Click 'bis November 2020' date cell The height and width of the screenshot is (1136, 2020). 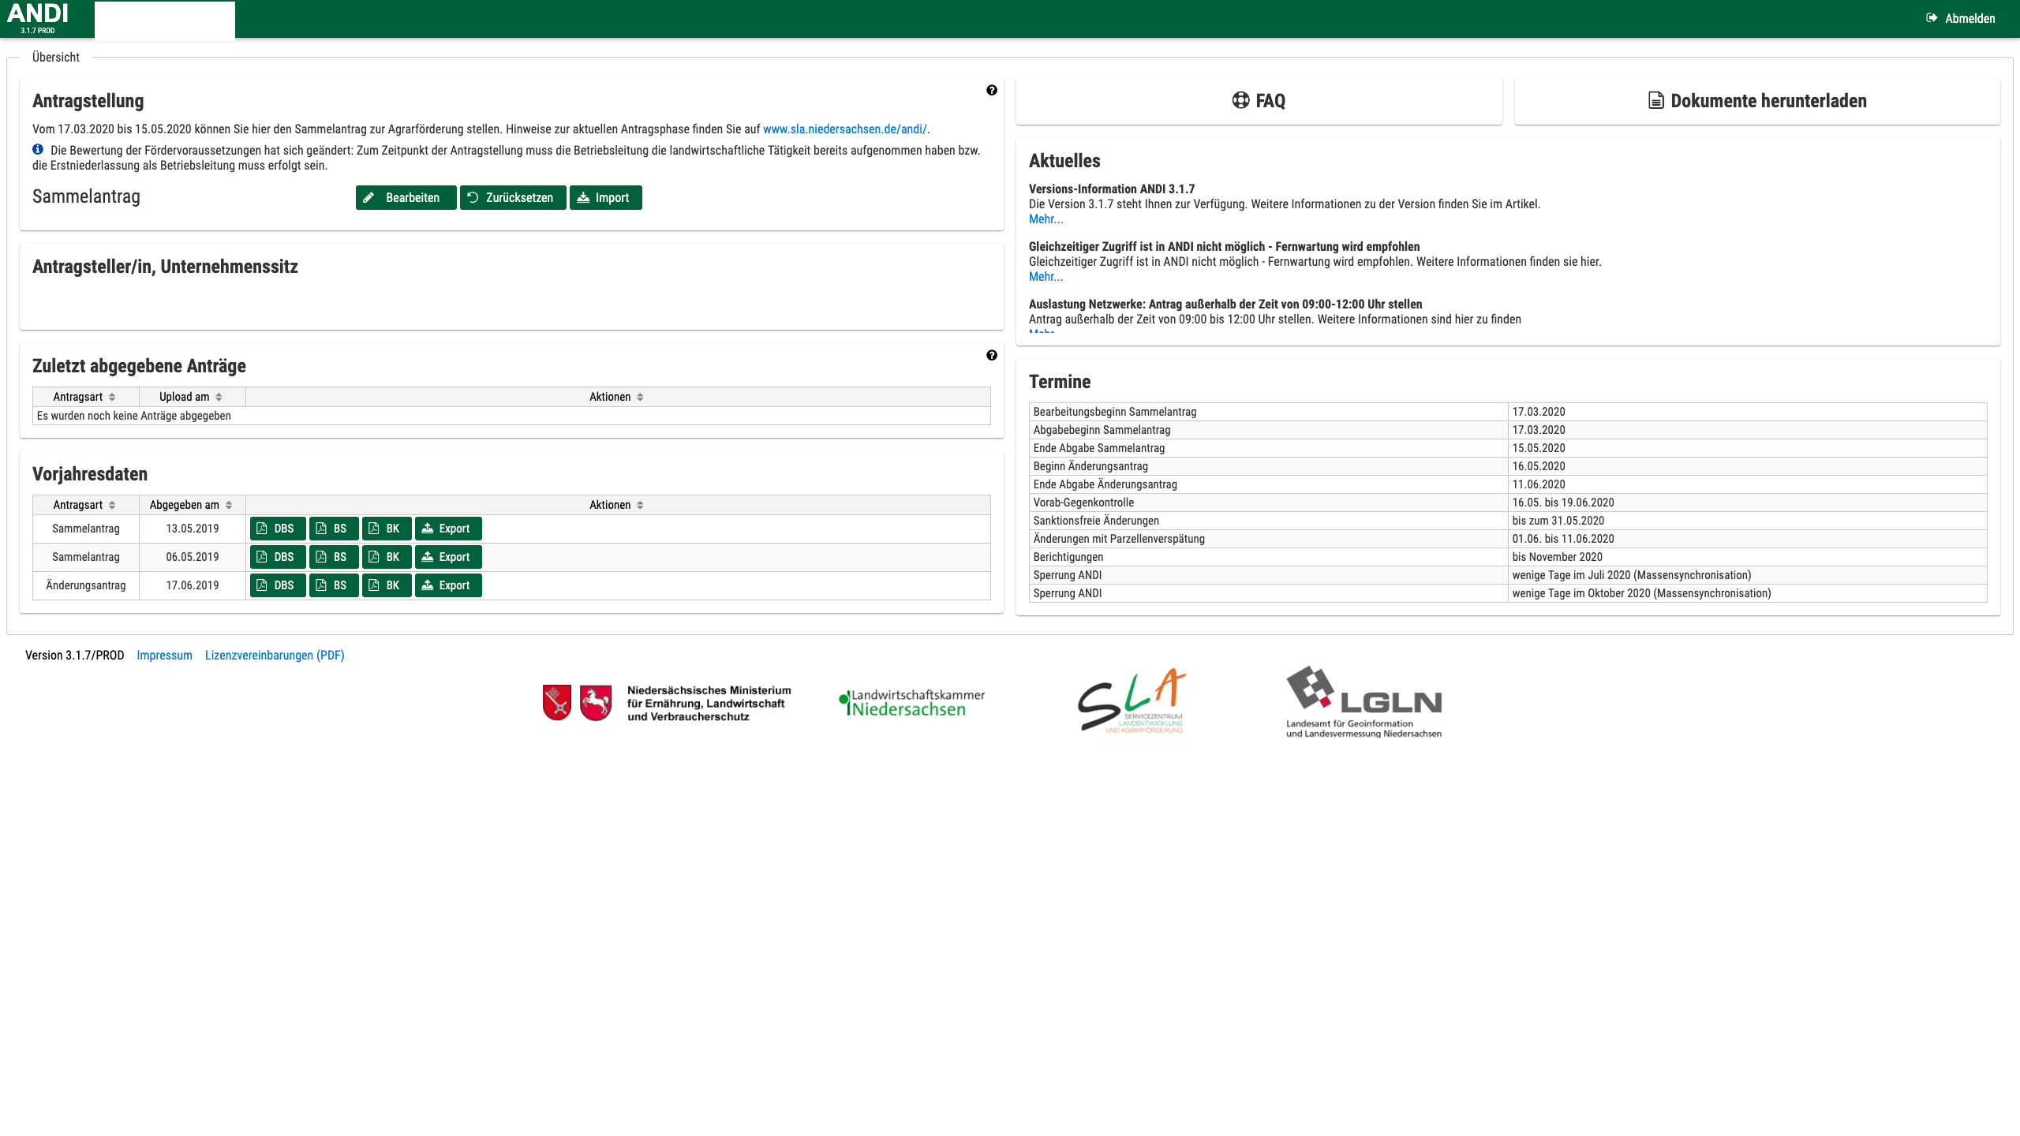(1747, 557)
